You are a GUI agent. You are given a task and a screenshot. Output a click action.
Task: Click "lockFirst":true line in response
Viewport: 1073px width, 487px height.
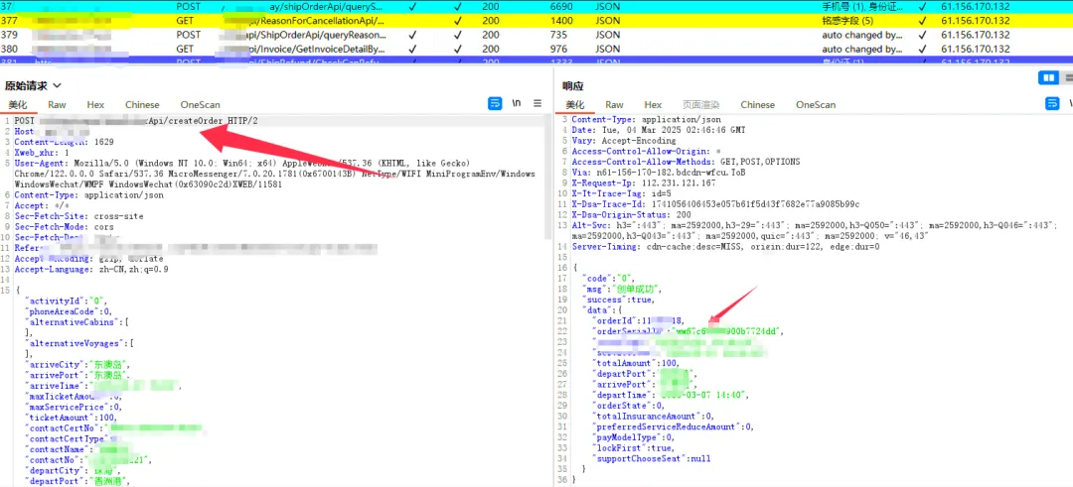click(634, 448)
